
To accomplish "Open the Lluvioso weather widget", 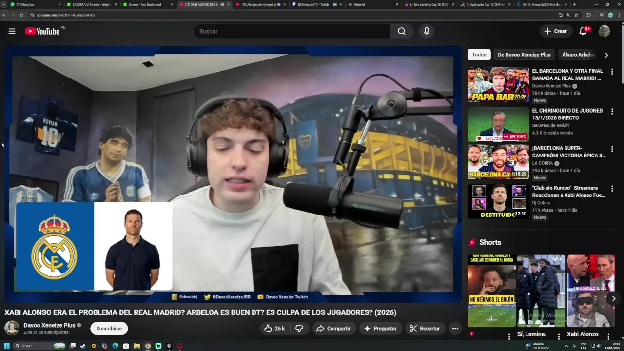I will tap(538, 346).
